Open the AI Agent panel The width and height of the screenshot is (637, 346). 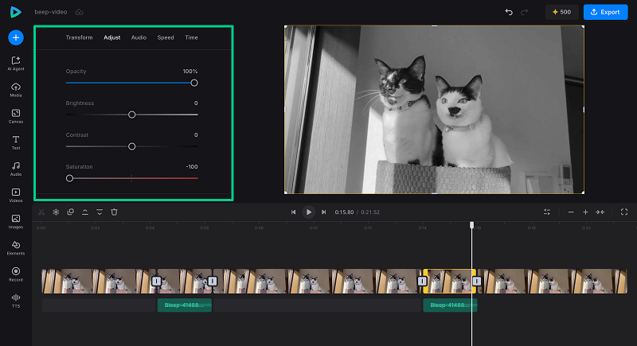point(16,64)
